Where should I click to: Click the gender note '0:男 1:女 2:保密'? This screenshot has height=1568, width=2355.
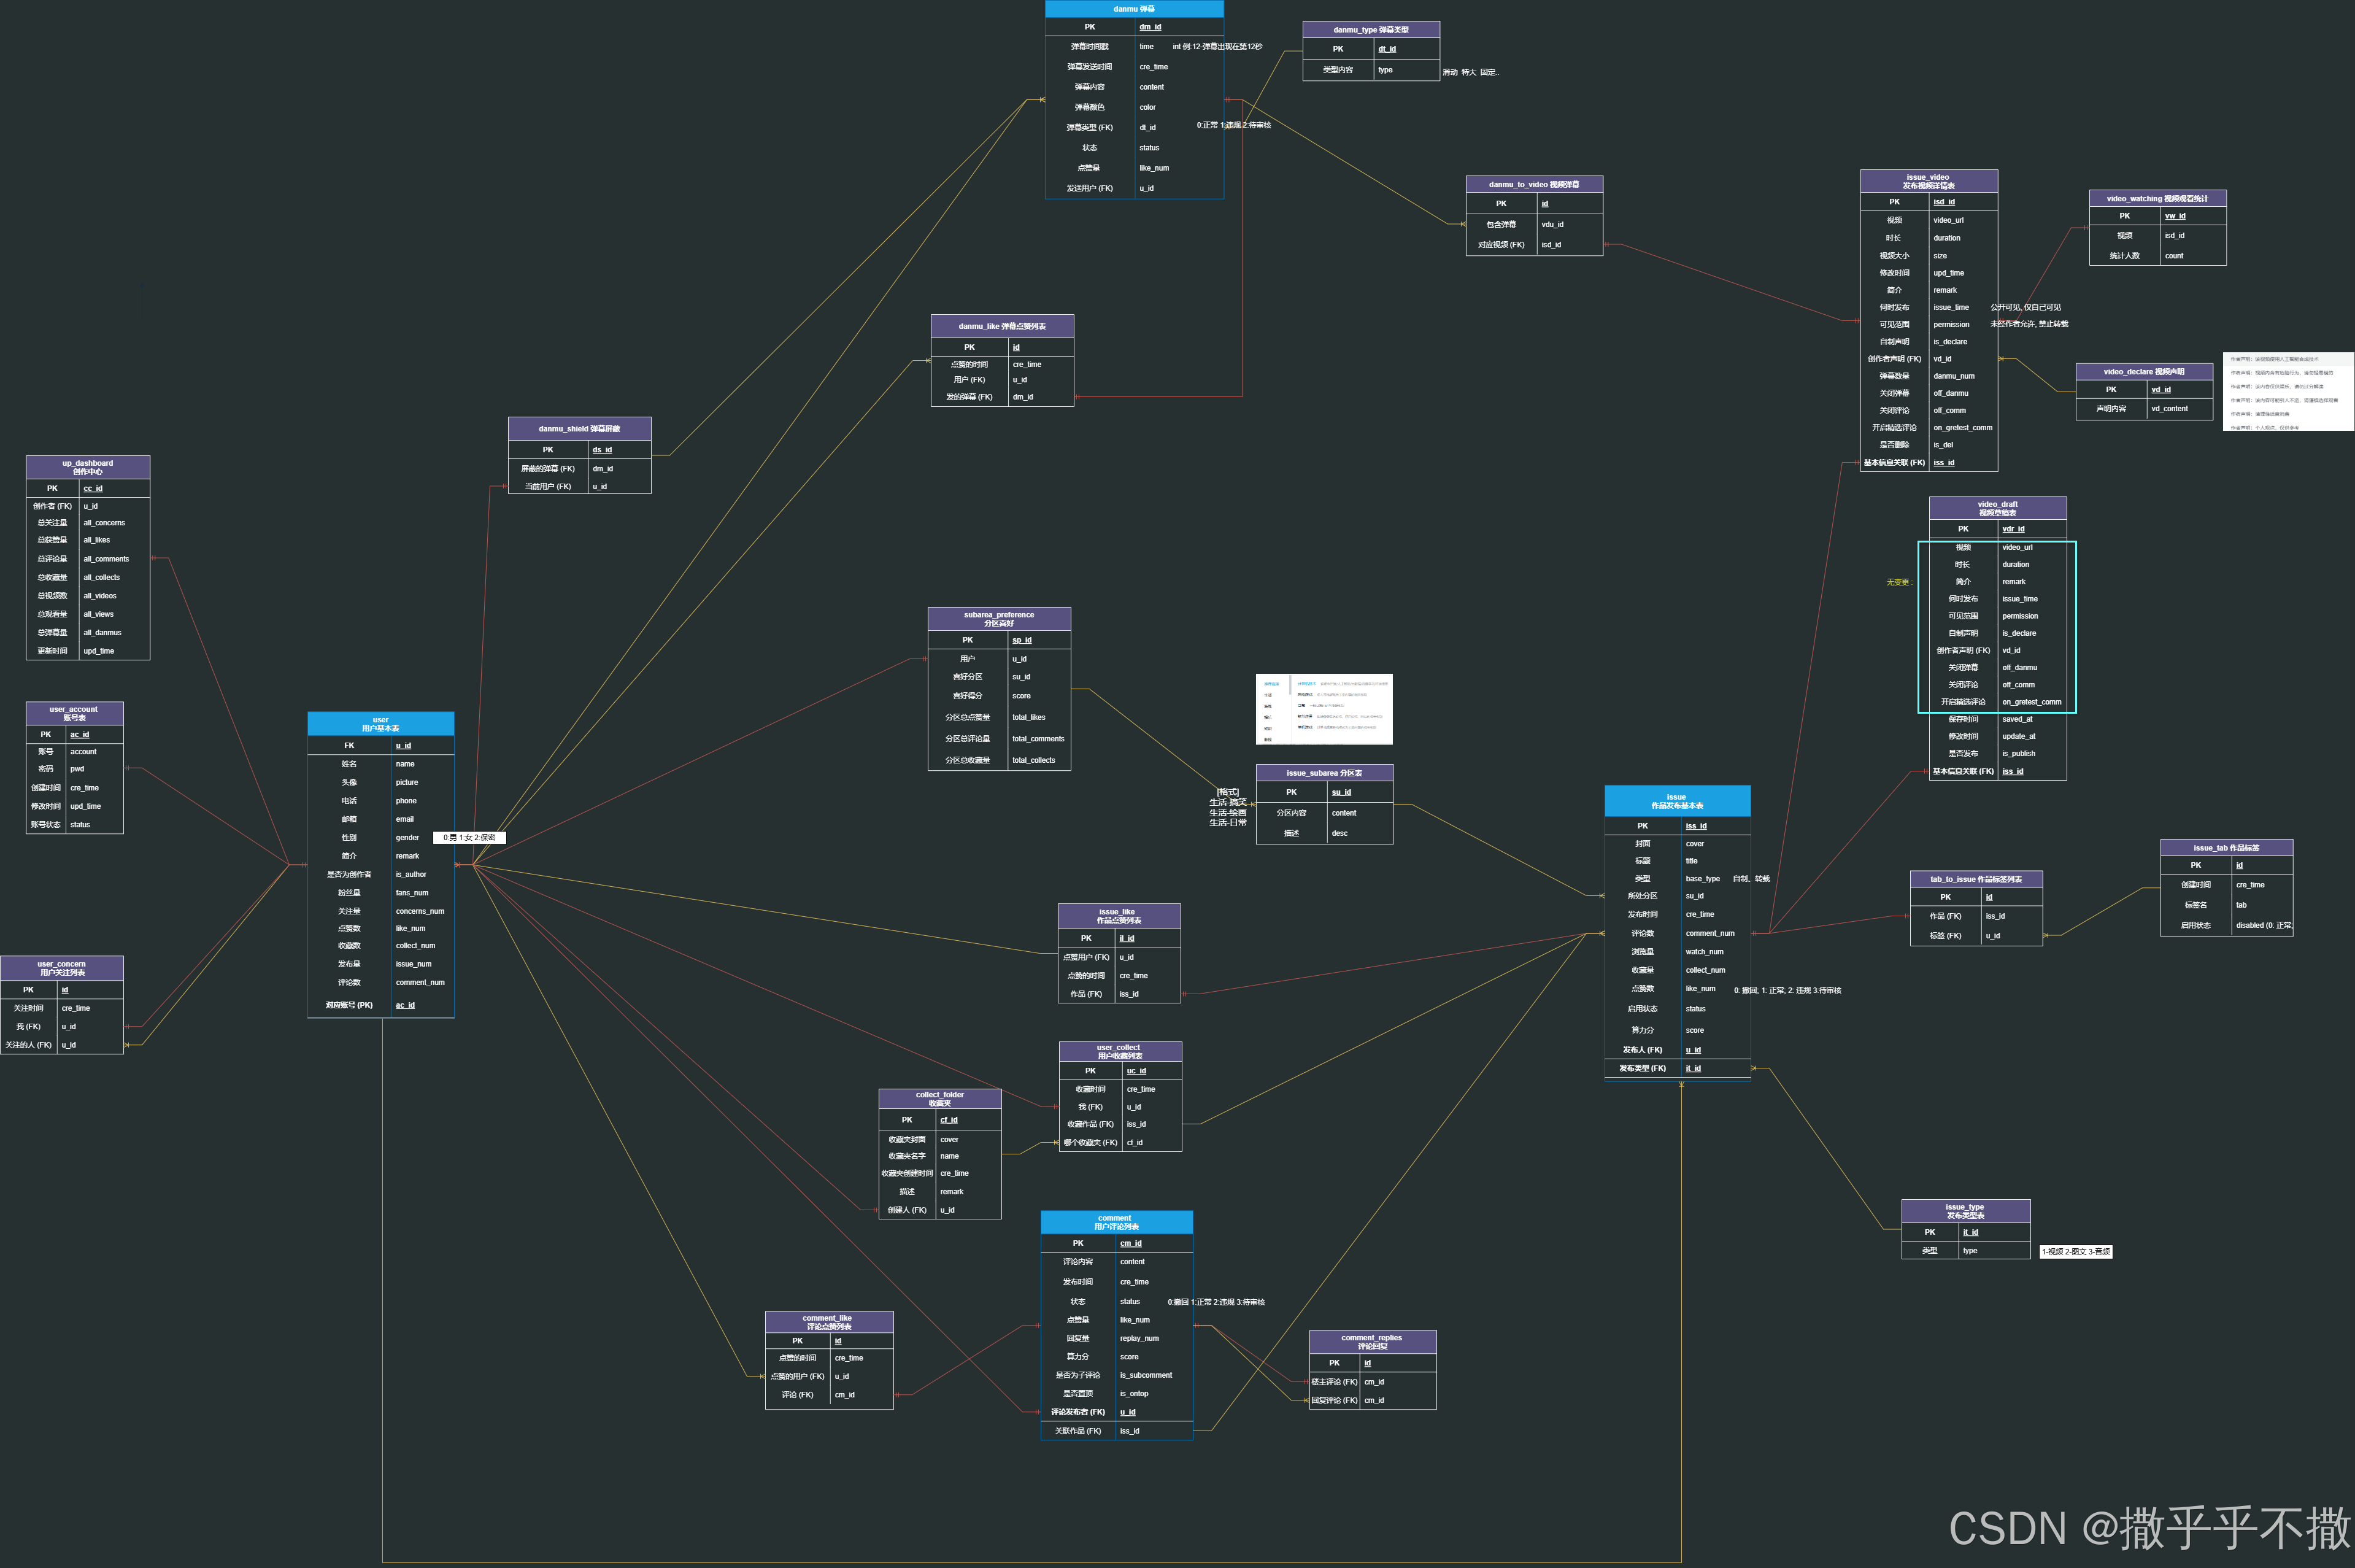[469, 838]
